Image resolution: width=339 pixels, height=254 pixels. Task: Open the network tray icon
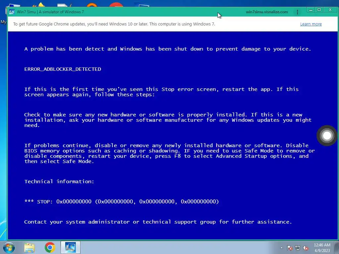tap(298, 248)
